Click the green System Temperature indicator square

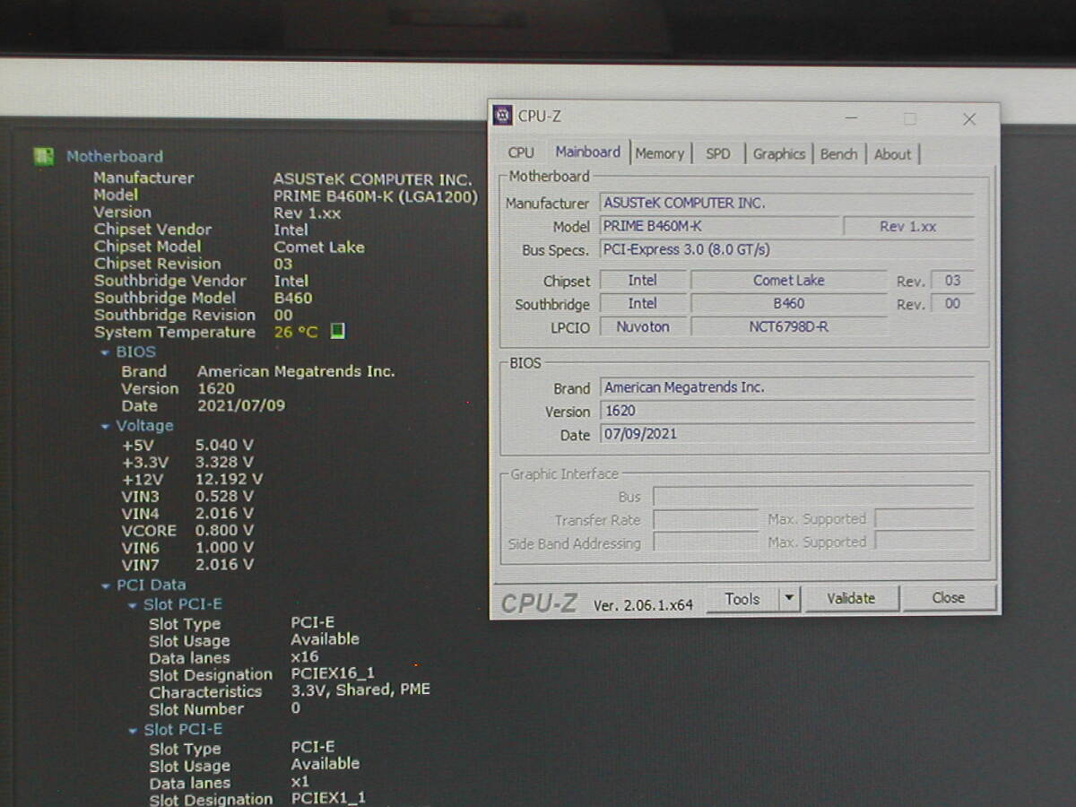click(x=337, y=332)
